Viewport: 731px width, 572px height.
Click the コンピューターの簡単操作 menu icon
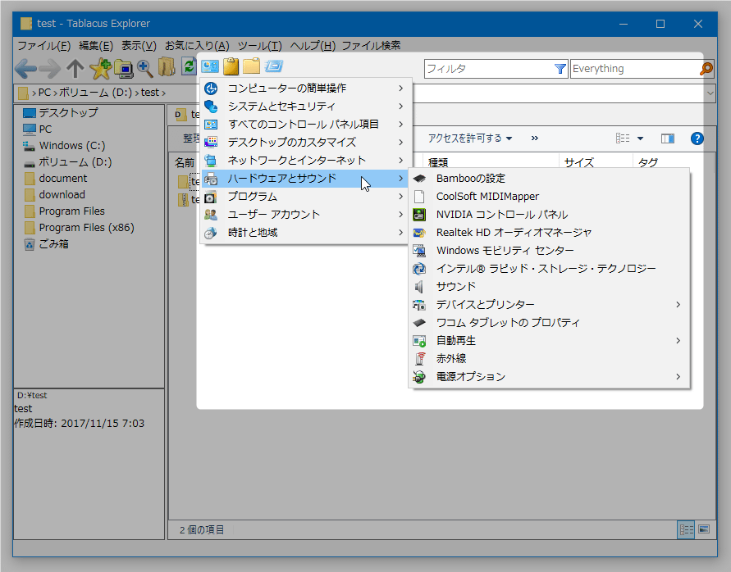click(x=211, y=88)
